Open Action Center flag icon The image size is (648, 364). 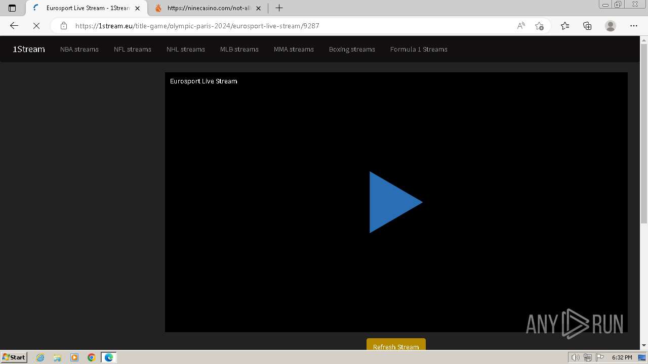click(x=600, y=357)
